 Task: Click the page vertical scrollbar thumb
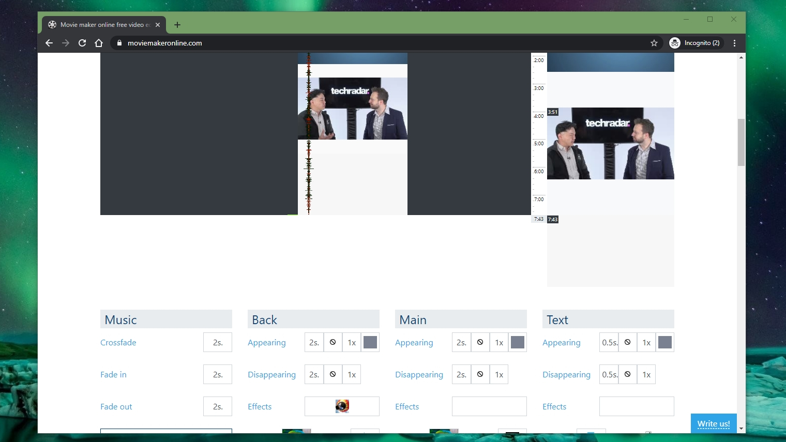tap(741, 142)
